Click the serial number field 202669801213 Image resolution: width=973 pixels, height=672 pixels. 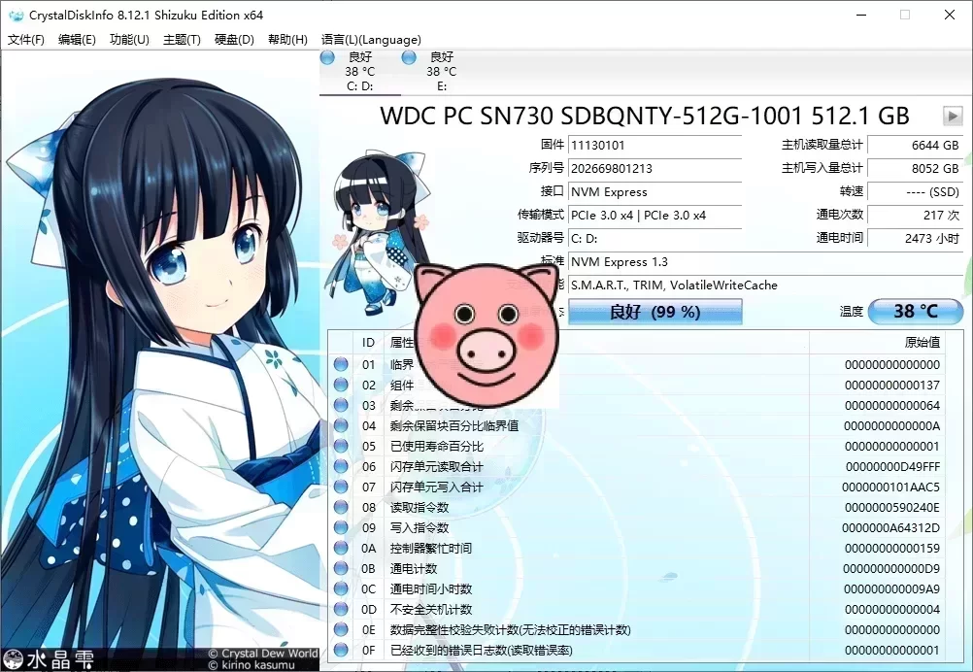click(655, 168)
